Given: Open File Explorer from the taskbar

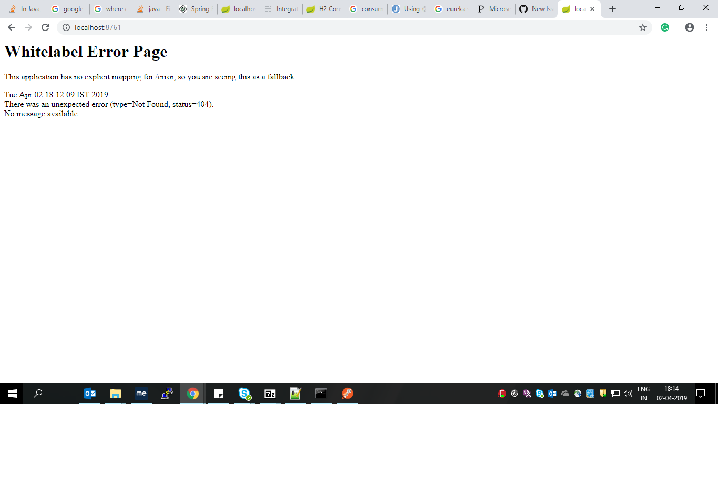Looking at the screenshot, I should (116, 394).
